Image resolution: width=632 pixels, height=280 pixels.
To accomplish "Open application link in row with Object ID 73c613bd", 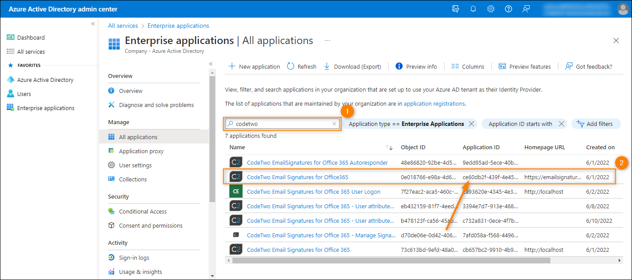I will (x=298, y=250).
